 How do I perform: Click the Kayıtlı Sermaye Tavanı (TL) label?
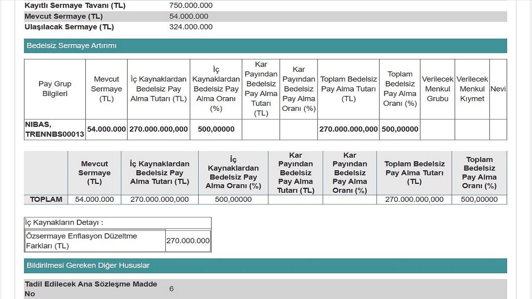(x=75, y=5)
